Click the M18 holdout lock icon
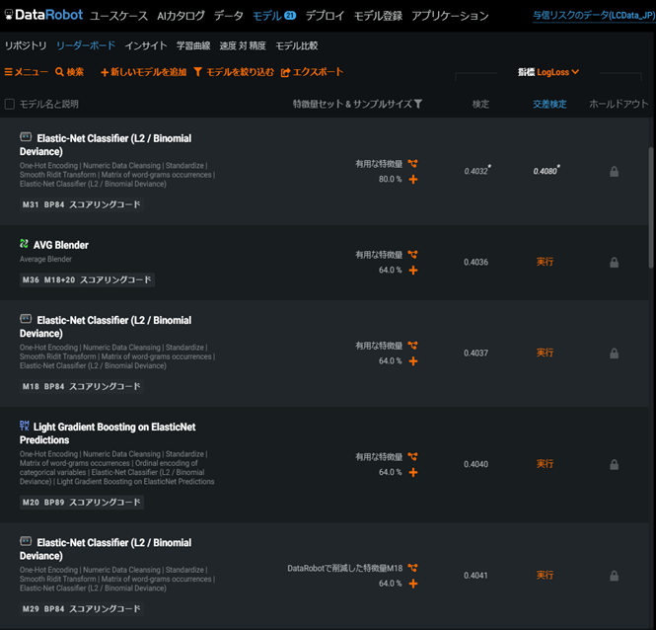Viewport: 656px width, 630px height. tap(614, 354)
